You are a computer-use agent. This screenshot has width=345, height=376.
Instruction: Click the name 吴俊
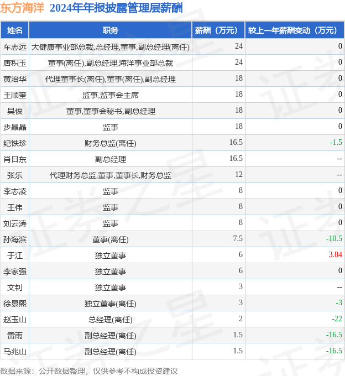tap(14, 111)
